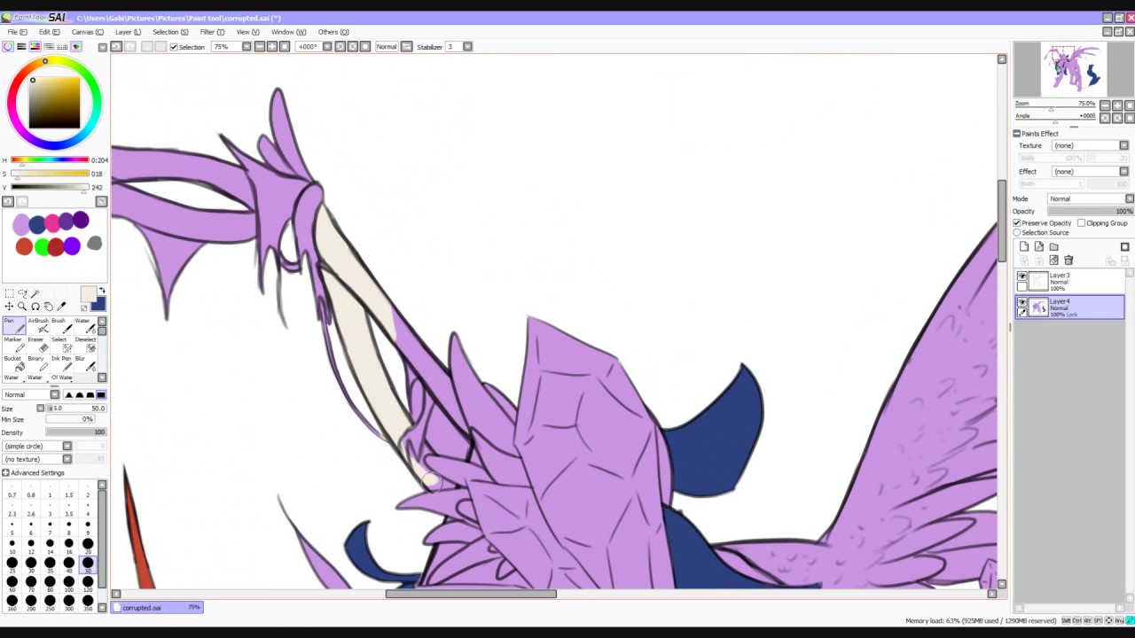Collapse the Paints Effect section
Image resolution: width=1135 pixels, height=638 pixels.
pos(1017,134)
